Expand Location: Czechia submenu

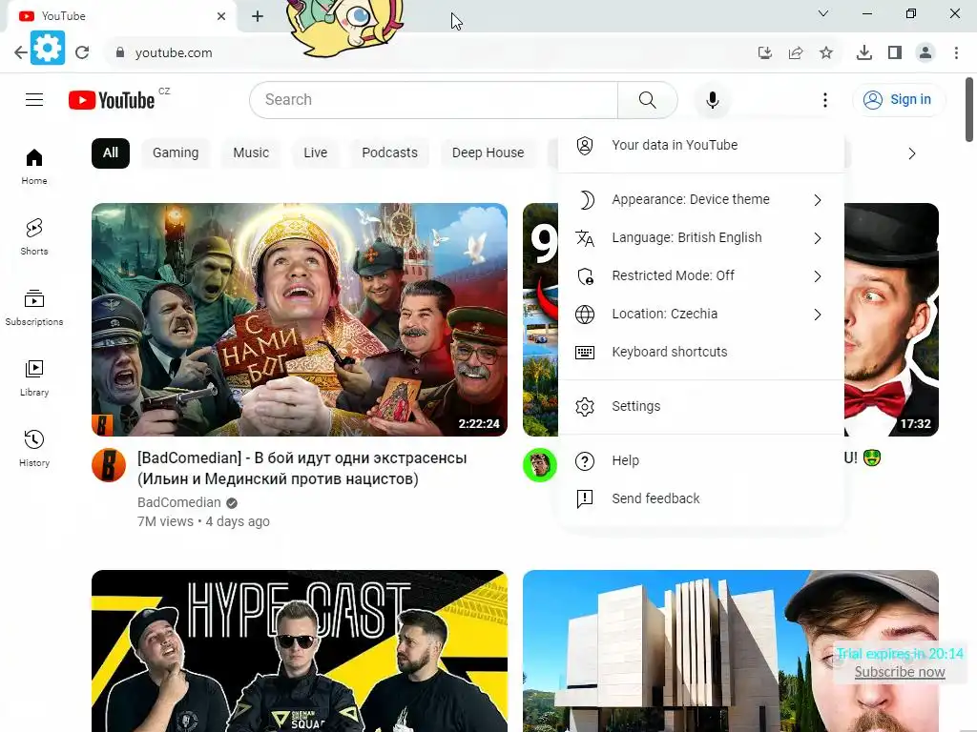tap(701, 314)
